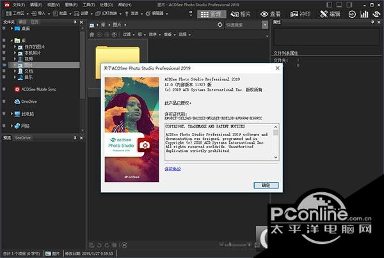
Task: Click 确定 in the About dialog
Action: [x=266, y=185]
